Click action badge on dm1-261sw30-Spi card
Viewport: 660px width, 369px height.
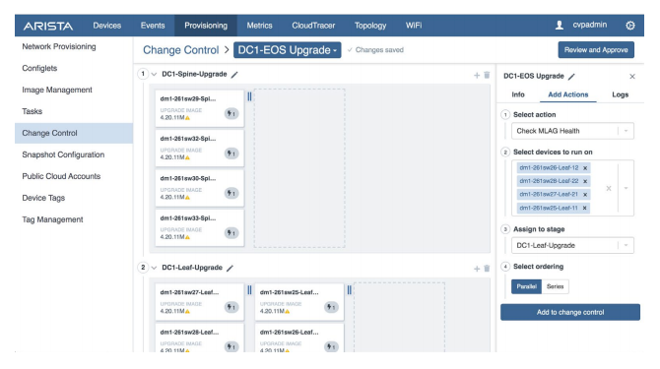(x=231, y=193)
